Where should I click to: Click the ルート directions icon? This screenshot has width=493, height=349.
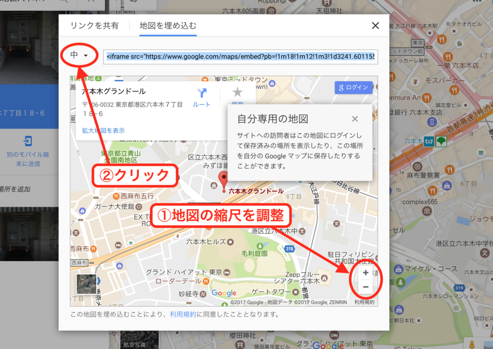pos(201,93)
